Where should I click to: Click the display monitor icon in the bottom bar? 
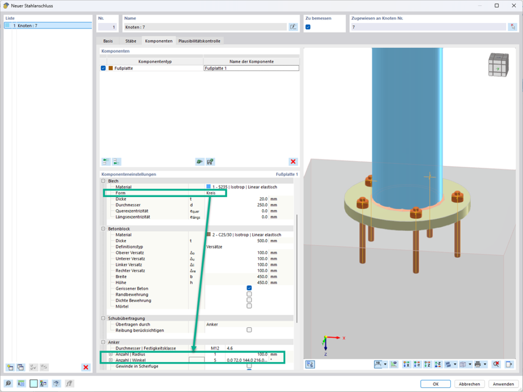[56, 383]
